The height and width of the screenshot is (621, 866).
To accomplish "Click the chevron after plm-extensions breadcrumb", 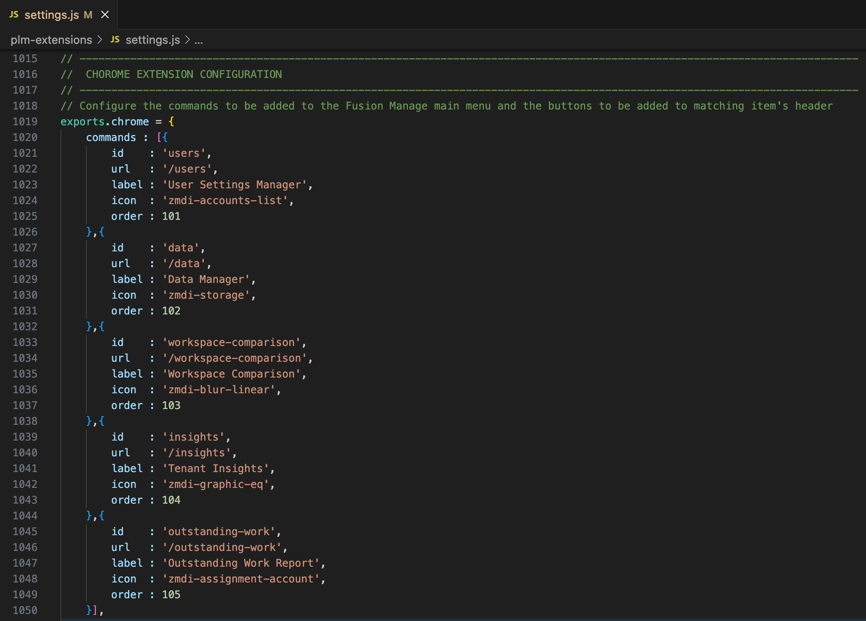I will coord(100,40).
